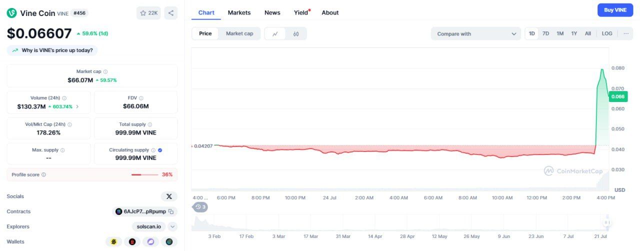
Task: Click the Total supply info icon
Action: coord(150,124)
